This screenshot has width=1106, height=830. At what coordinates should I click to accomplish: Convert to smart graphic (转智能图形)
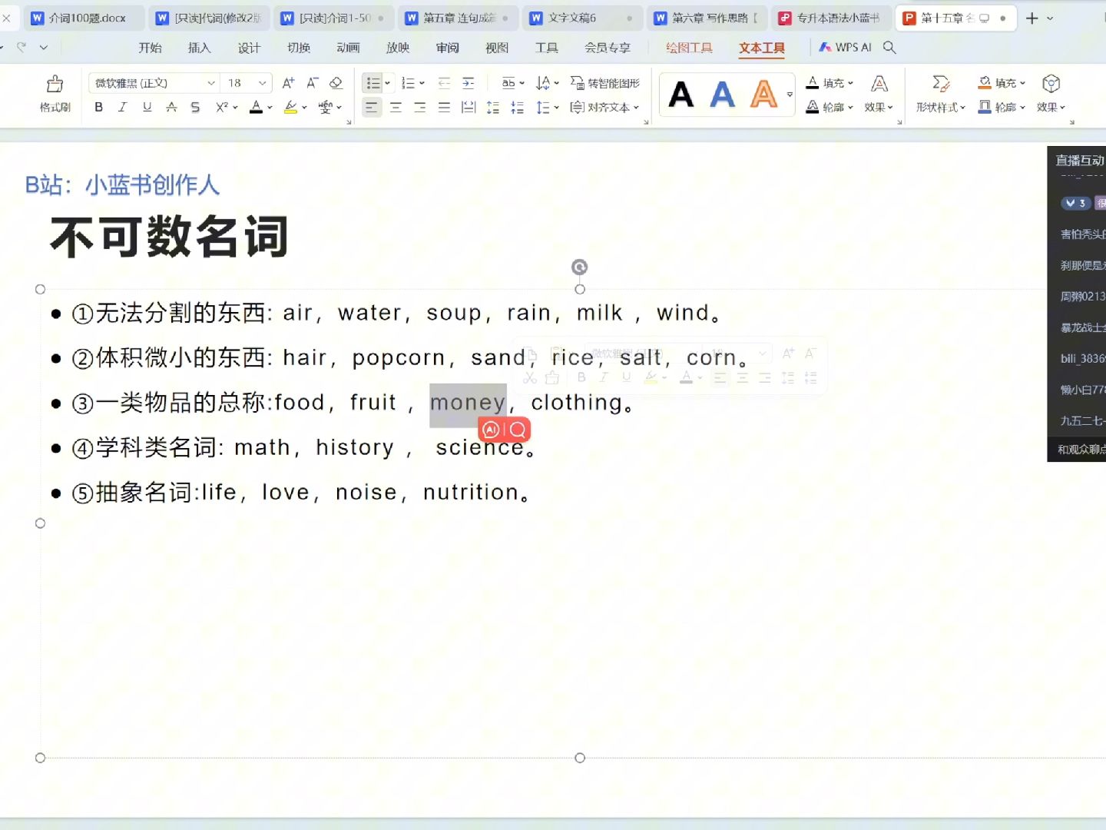(x=605, y=83)
